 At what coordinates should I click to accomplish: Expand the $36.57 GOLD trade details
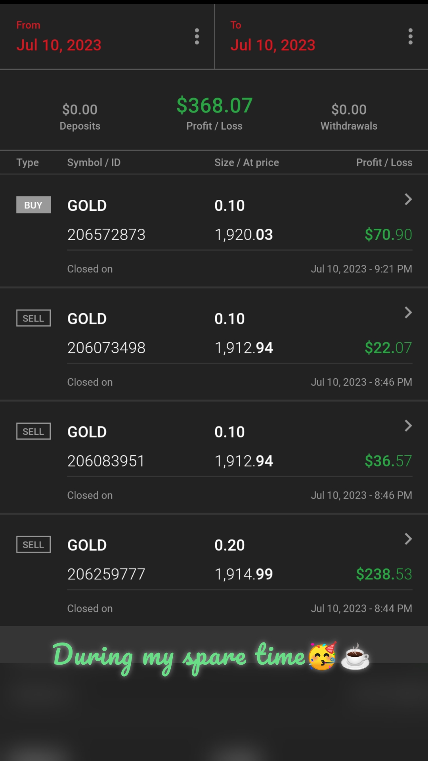408,426
